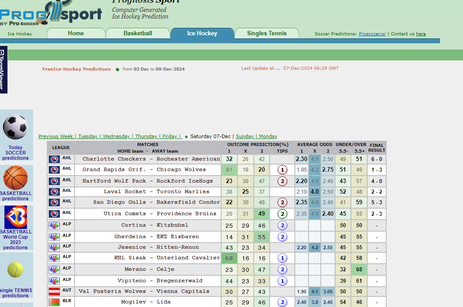Viewport: 463px width, 307px height.
Task: View Friday predictions
Action: 170,136
